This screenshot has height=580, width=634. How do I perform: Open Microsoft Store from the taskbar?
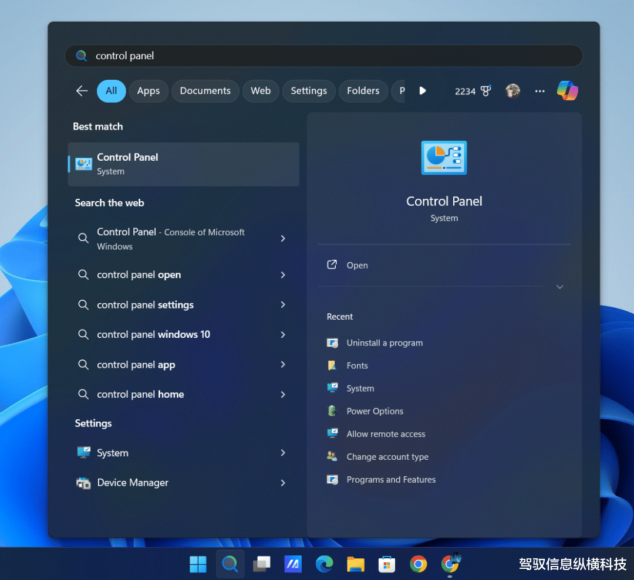pyautogui.click(x=387, y=564)
